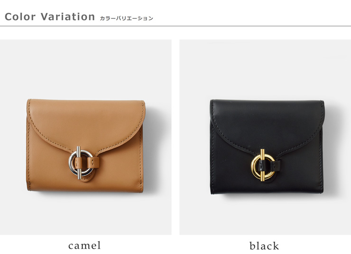Select the black wallet product image
Viewport: 351px width, 254px height.
[265, 137]
